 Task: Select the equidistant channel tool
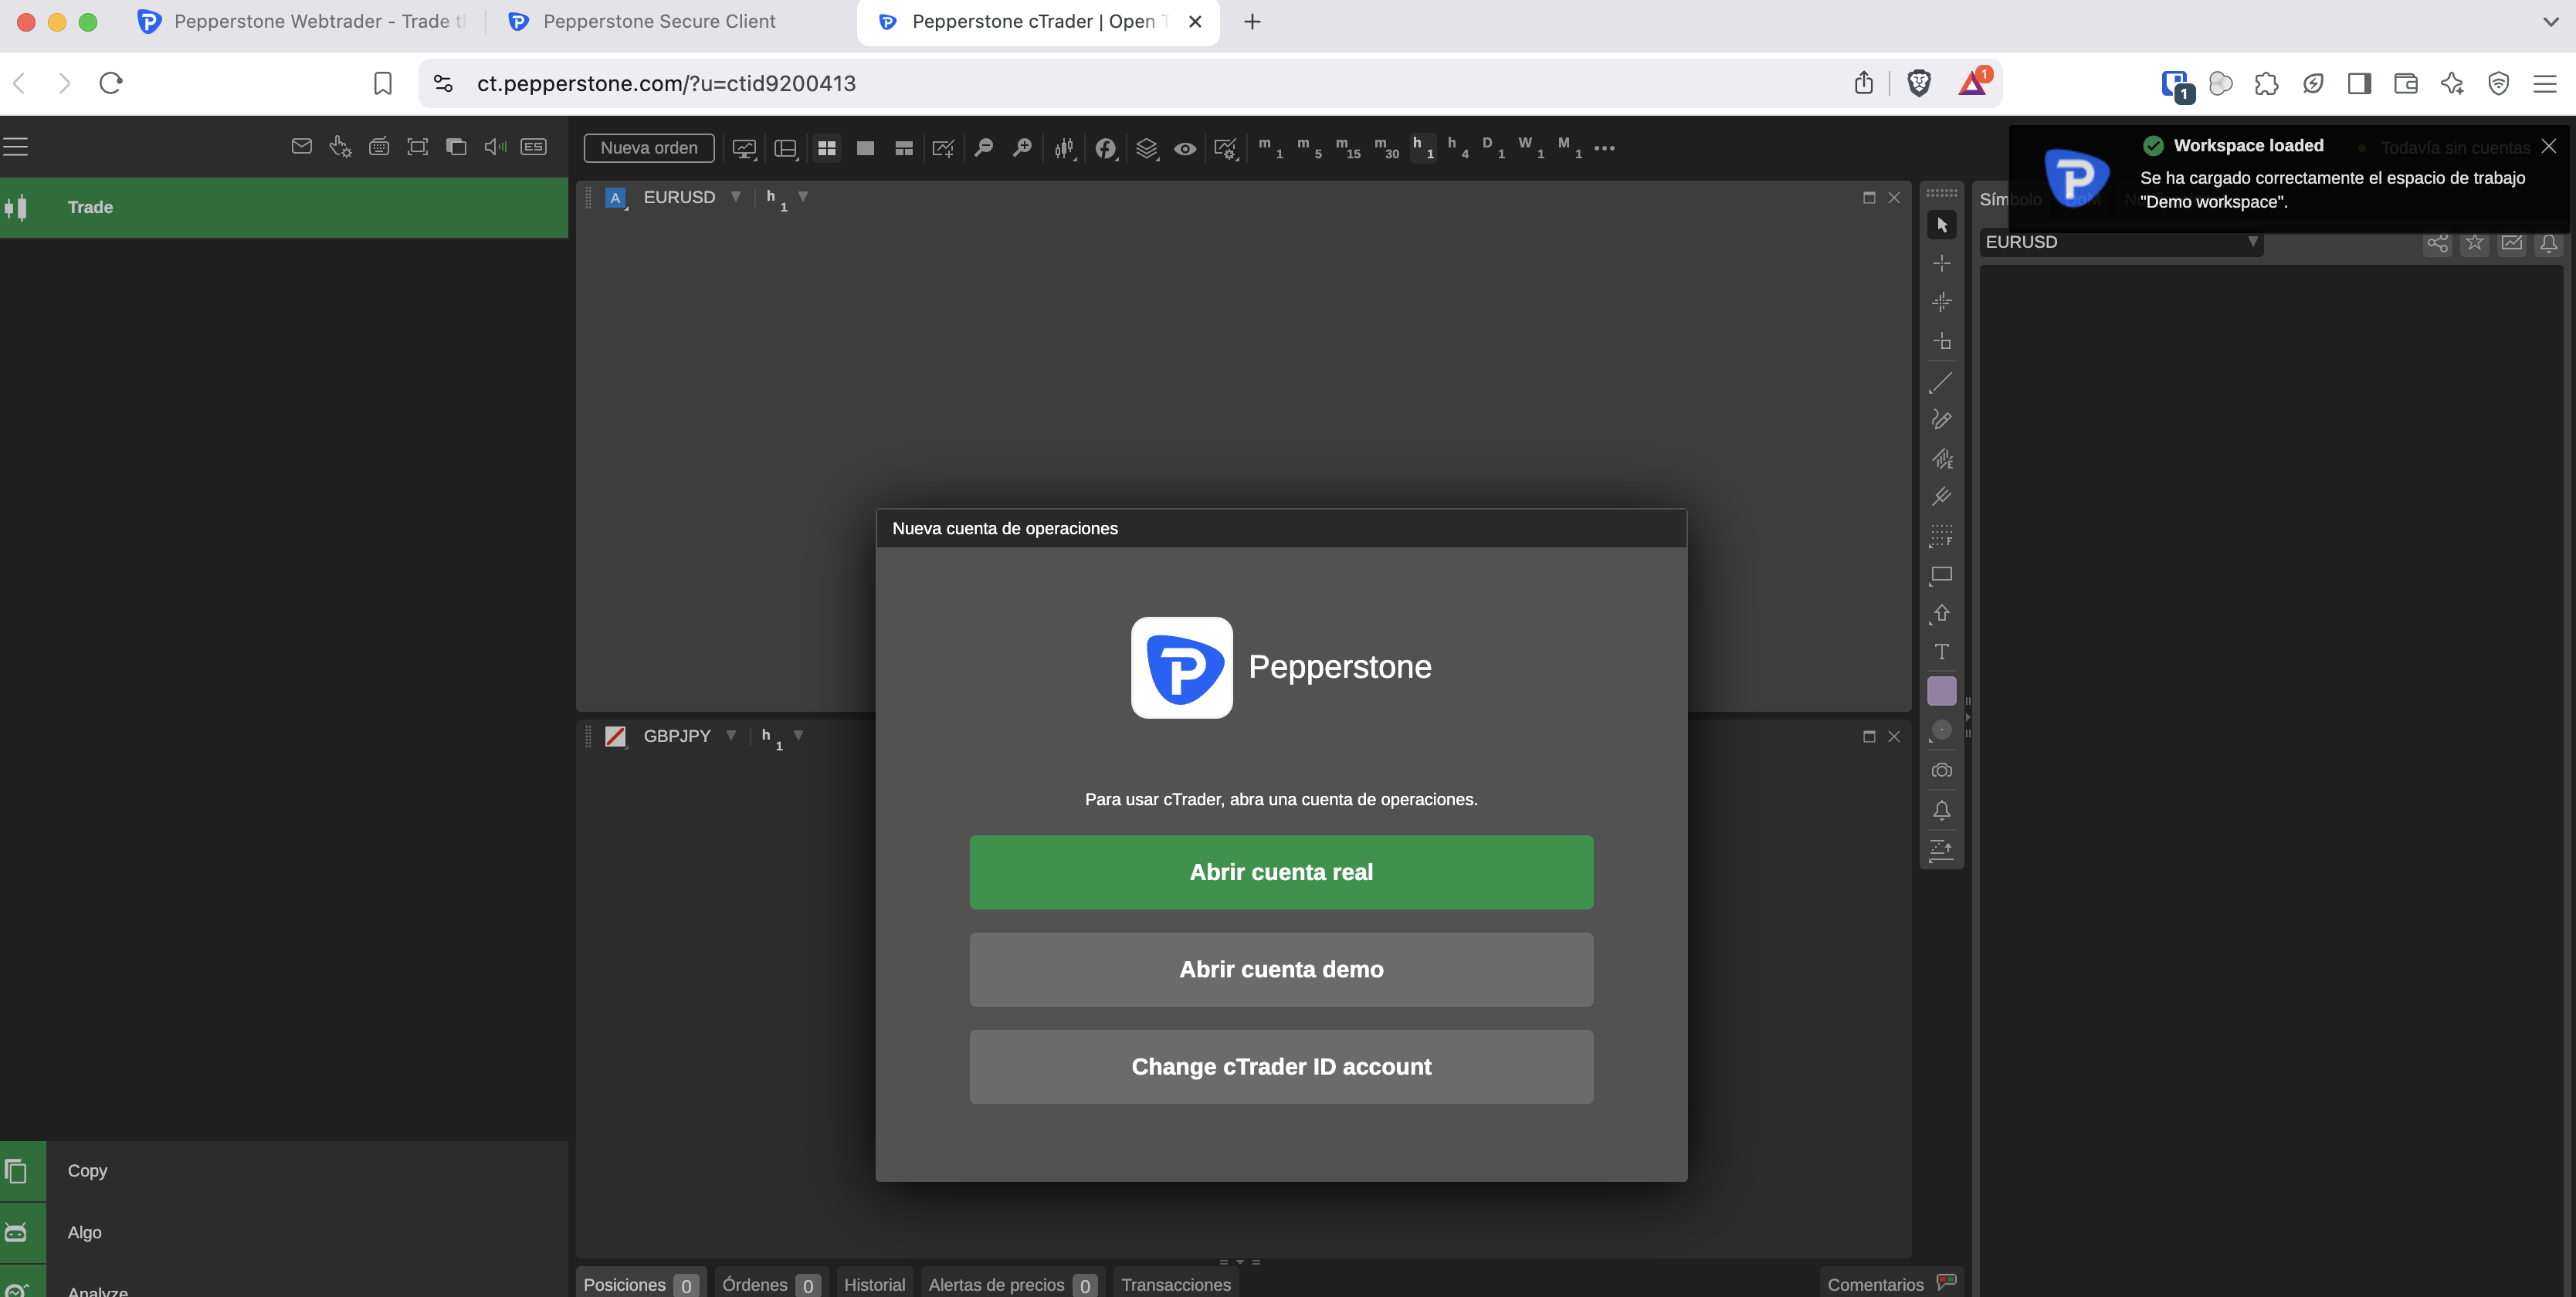coord(1941,458)
